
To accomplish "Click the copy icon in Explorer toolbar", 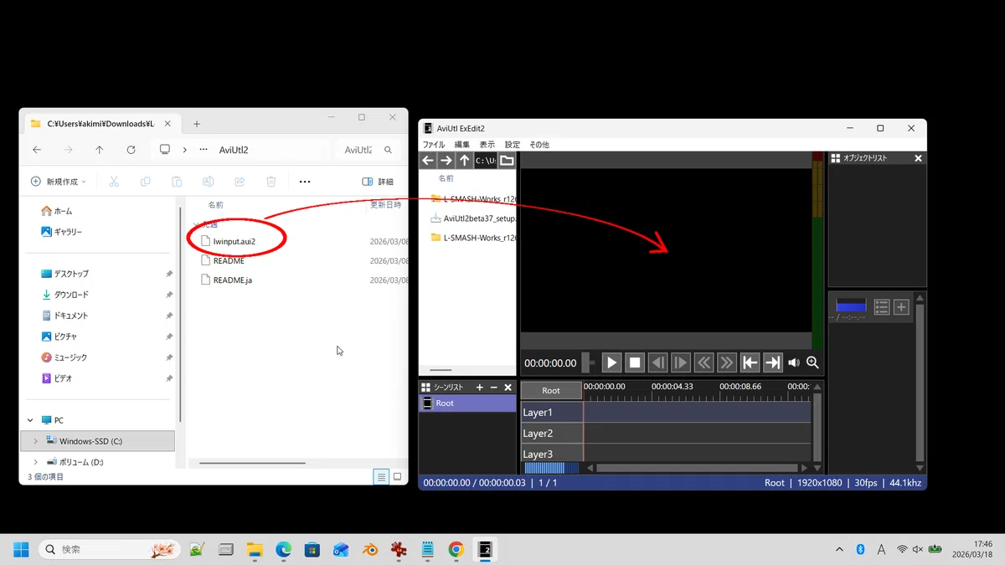I will point(146,182).
